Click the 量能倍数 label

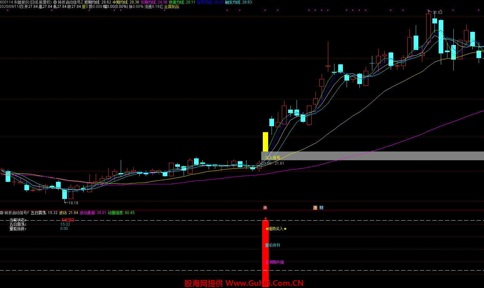pos(18,229)
